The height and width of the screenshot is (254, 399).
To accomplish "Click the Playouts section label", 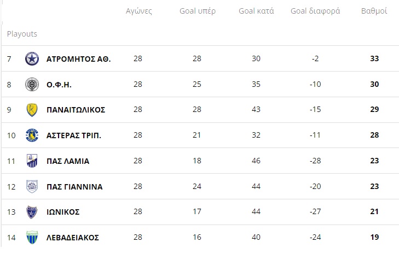I will 22,34.
